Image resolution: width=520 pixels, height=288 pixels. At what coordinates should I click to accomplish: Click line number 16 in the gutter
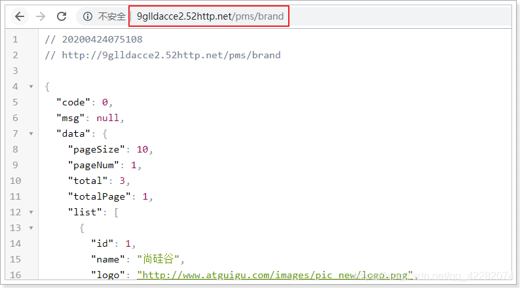pyautogui.click(x=15, y=275)
